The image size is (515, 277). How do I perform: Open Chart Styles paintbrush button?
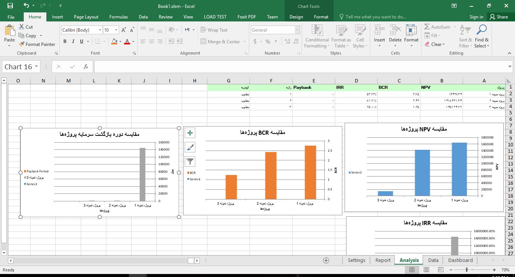(190, 147)
